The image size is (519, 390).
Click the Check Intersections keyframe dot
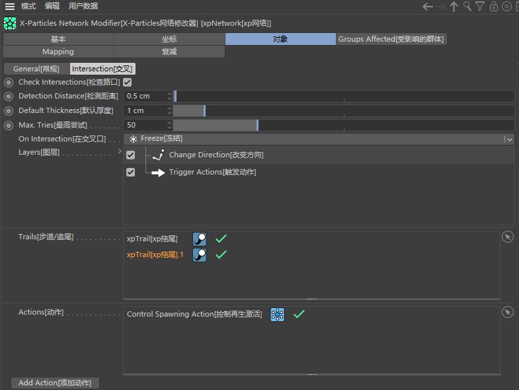pos(9,82)
